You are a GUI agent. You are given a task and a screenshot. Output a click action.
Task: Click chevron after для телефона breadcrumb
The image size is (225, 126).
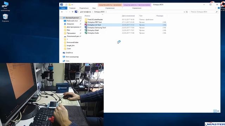92,12
